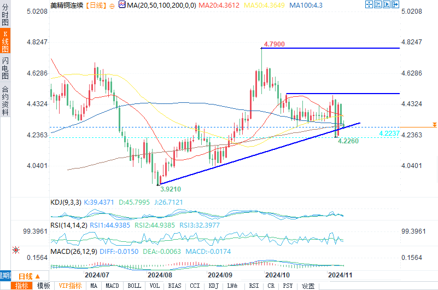Image resolution: width=438 pixels, height=290 pixels.
Task: Click the 星期 label at bottom left
Action: [5, 275]
